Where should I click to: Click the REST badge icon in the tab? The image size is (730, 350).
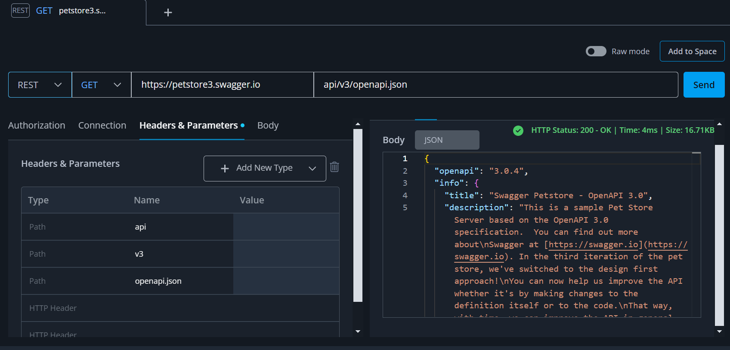[20, 11]
